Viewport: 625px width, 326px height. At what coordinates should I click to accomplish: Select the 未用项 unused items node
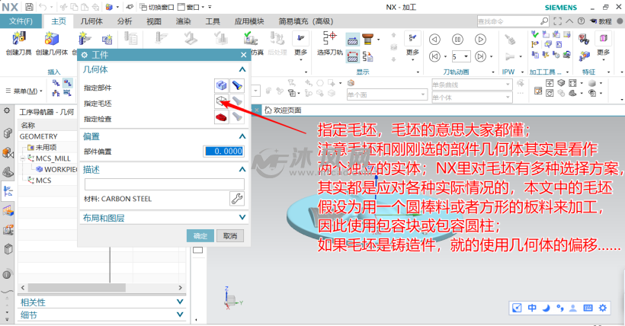point(42,147)
